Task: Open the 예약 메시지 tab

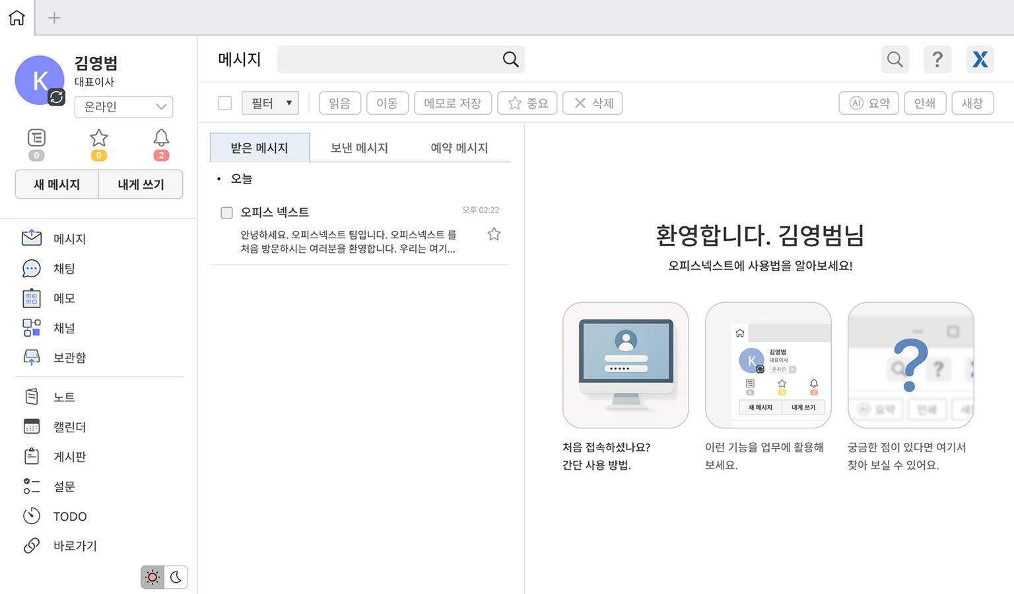Action: click(459, 147)
